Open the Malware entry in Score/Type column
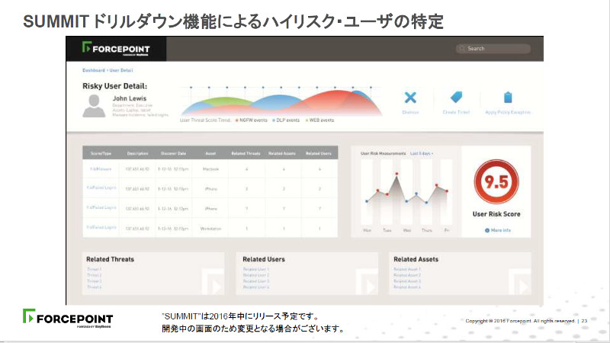The height and width of the screenshot is (343, 610). tap(101, 169)
